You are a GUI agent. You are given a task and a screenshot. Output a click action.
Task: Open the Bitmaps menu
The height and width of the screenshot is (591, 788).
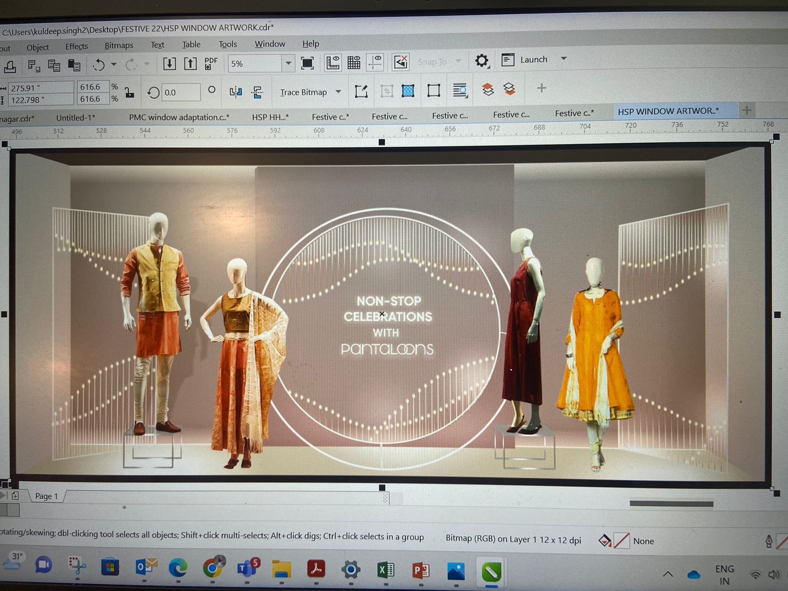[119, 45]
